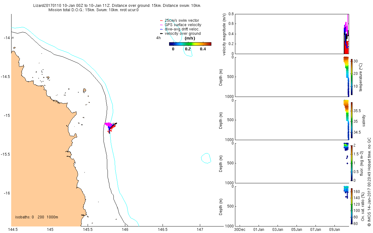Viewport: 373px width, 233px height.
Task: Click the red bar in the velocity plot
Action: (346, 47)
